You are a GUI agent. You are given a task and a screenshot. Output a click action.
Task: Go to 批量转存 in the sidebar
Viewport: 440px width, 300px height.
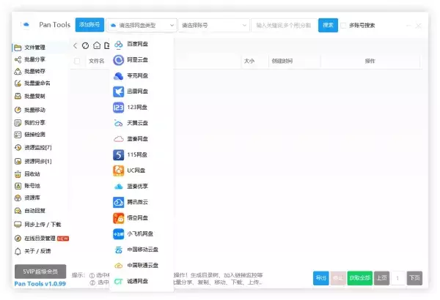coord(29,72)
